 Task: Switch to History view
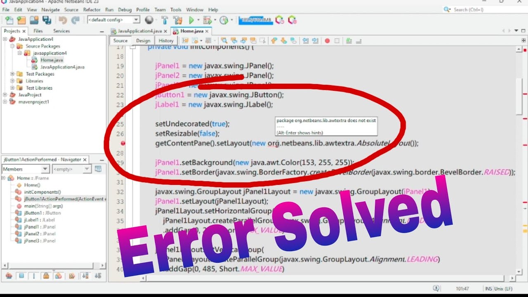pos(166,40)
